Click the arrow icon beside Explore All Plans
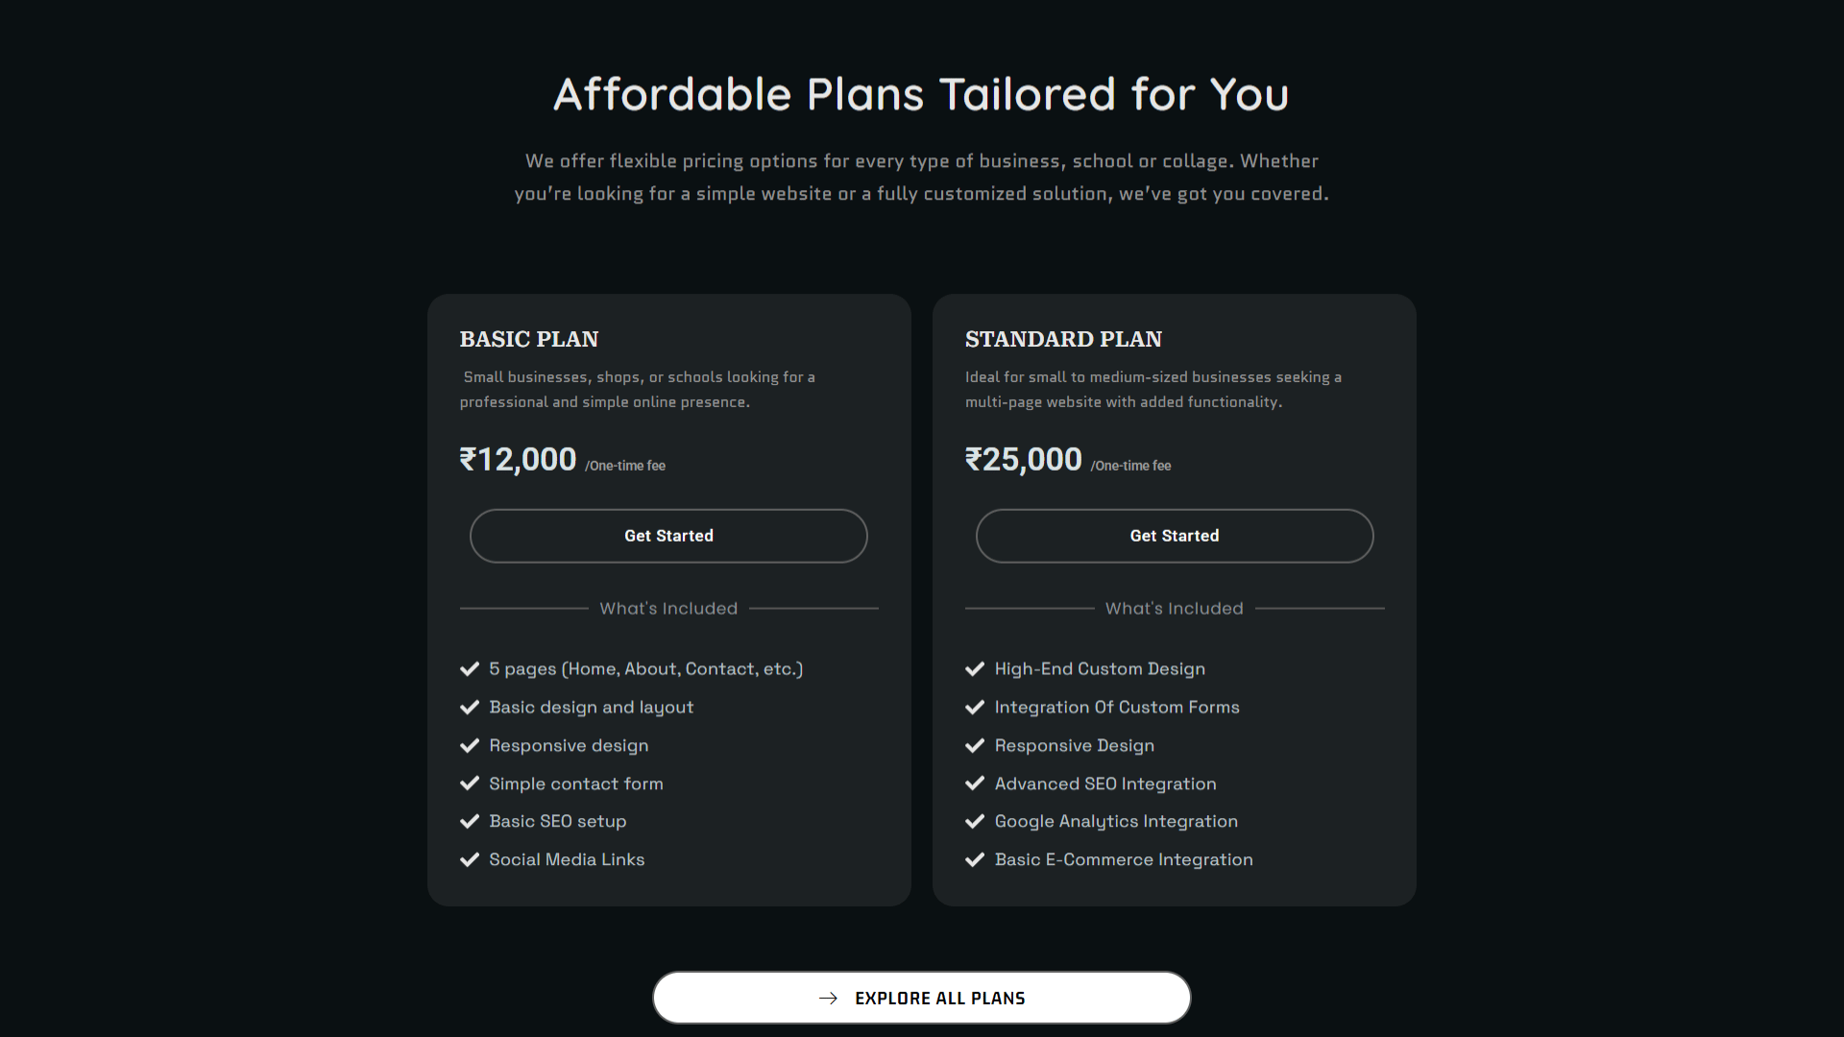 (828, 999)
